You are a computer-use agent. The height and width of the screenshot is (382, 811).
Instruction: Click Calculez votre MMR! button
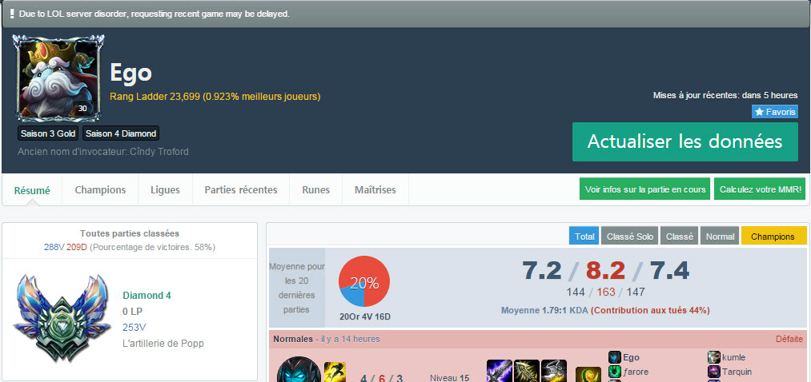(761, 189)
